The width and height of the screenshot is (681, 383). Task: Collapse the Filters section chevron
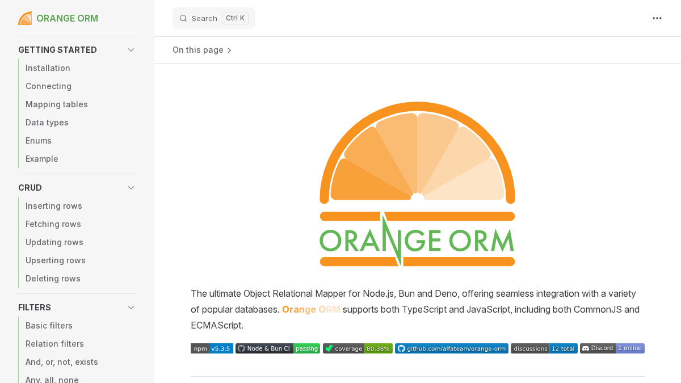pyautogui.click(x=131, y=308)
